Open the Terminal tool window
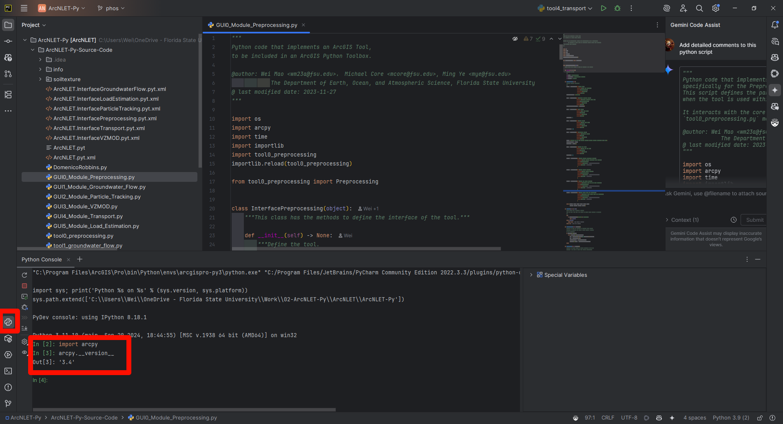 click(8, 371)
